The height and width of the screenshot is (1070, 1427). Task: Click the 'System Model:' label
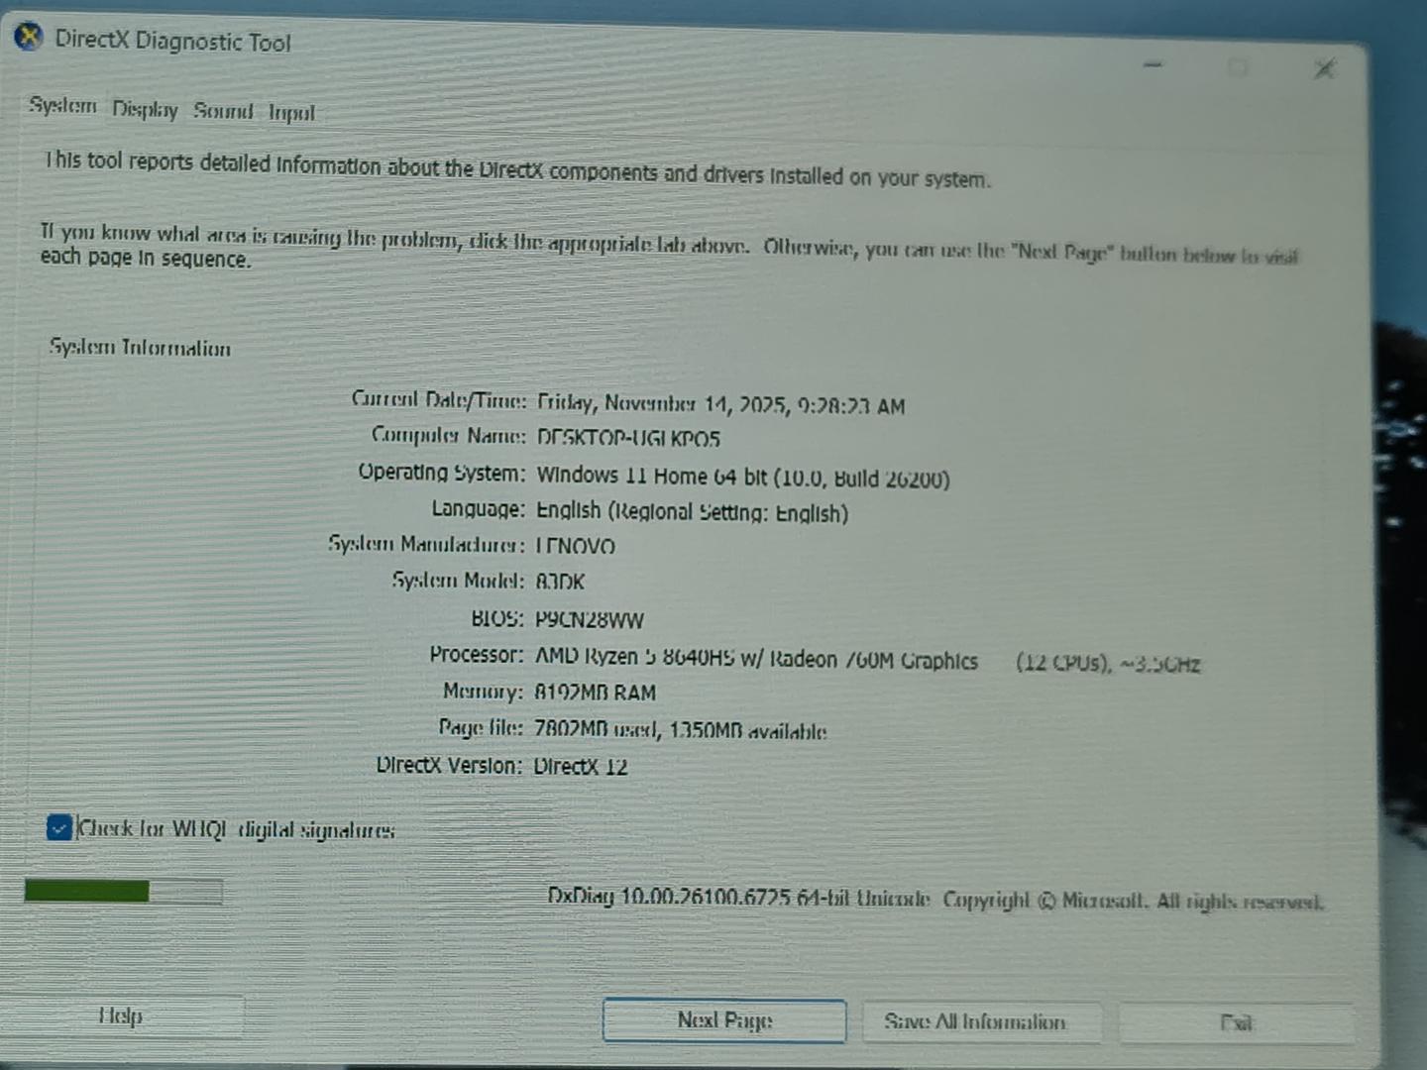458,580
